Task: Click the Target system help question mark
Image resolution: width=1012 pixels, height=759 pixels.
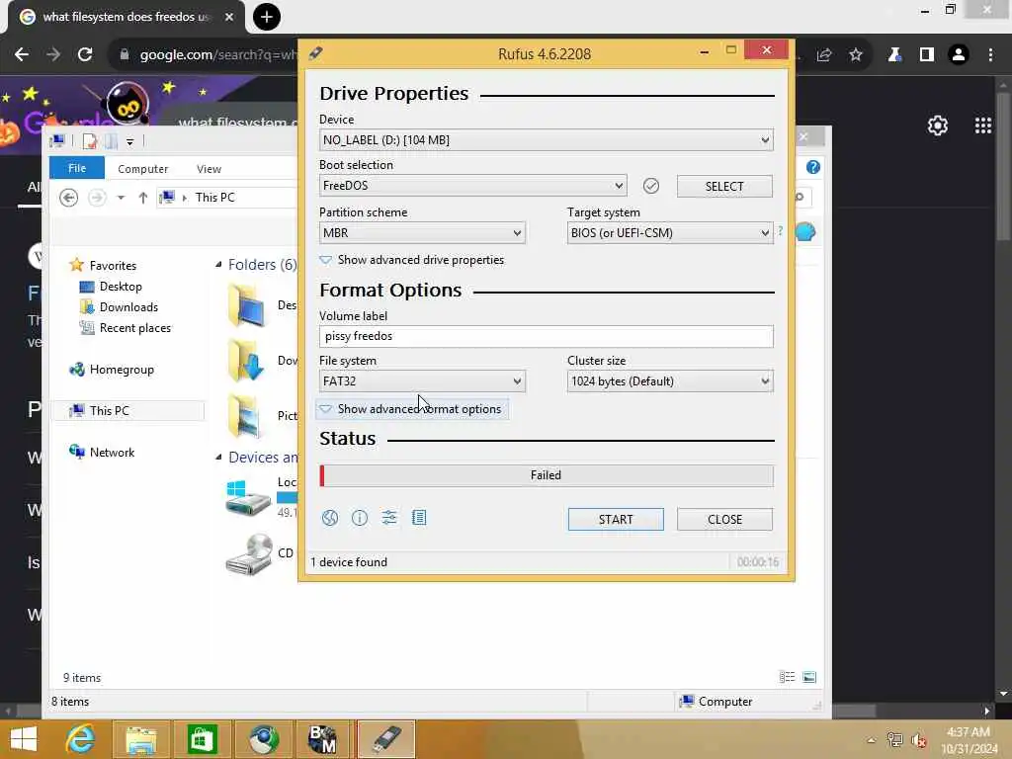Action: tap(781, 231)
